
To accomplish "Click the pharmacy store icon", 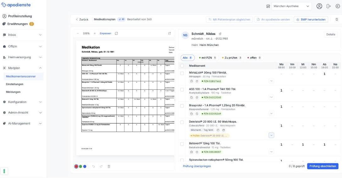I will click(x=268, y=6).
